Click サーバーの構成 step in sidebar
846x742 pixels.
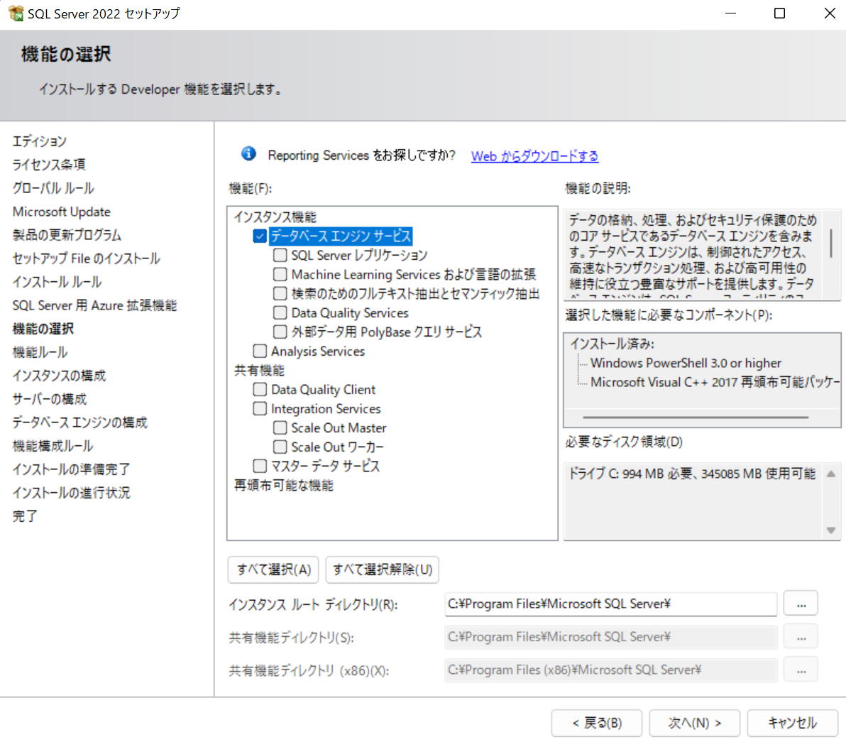(50, 399)
